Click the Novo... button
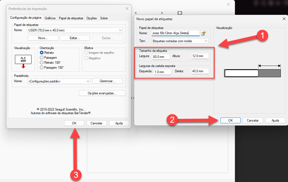Screen dimensions: 288x182 pyautogui.click(x=43, y=38)
